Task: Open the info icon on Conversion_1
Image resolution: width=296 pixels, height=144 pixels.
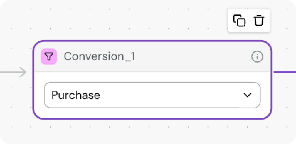Action: coord(257,57)
